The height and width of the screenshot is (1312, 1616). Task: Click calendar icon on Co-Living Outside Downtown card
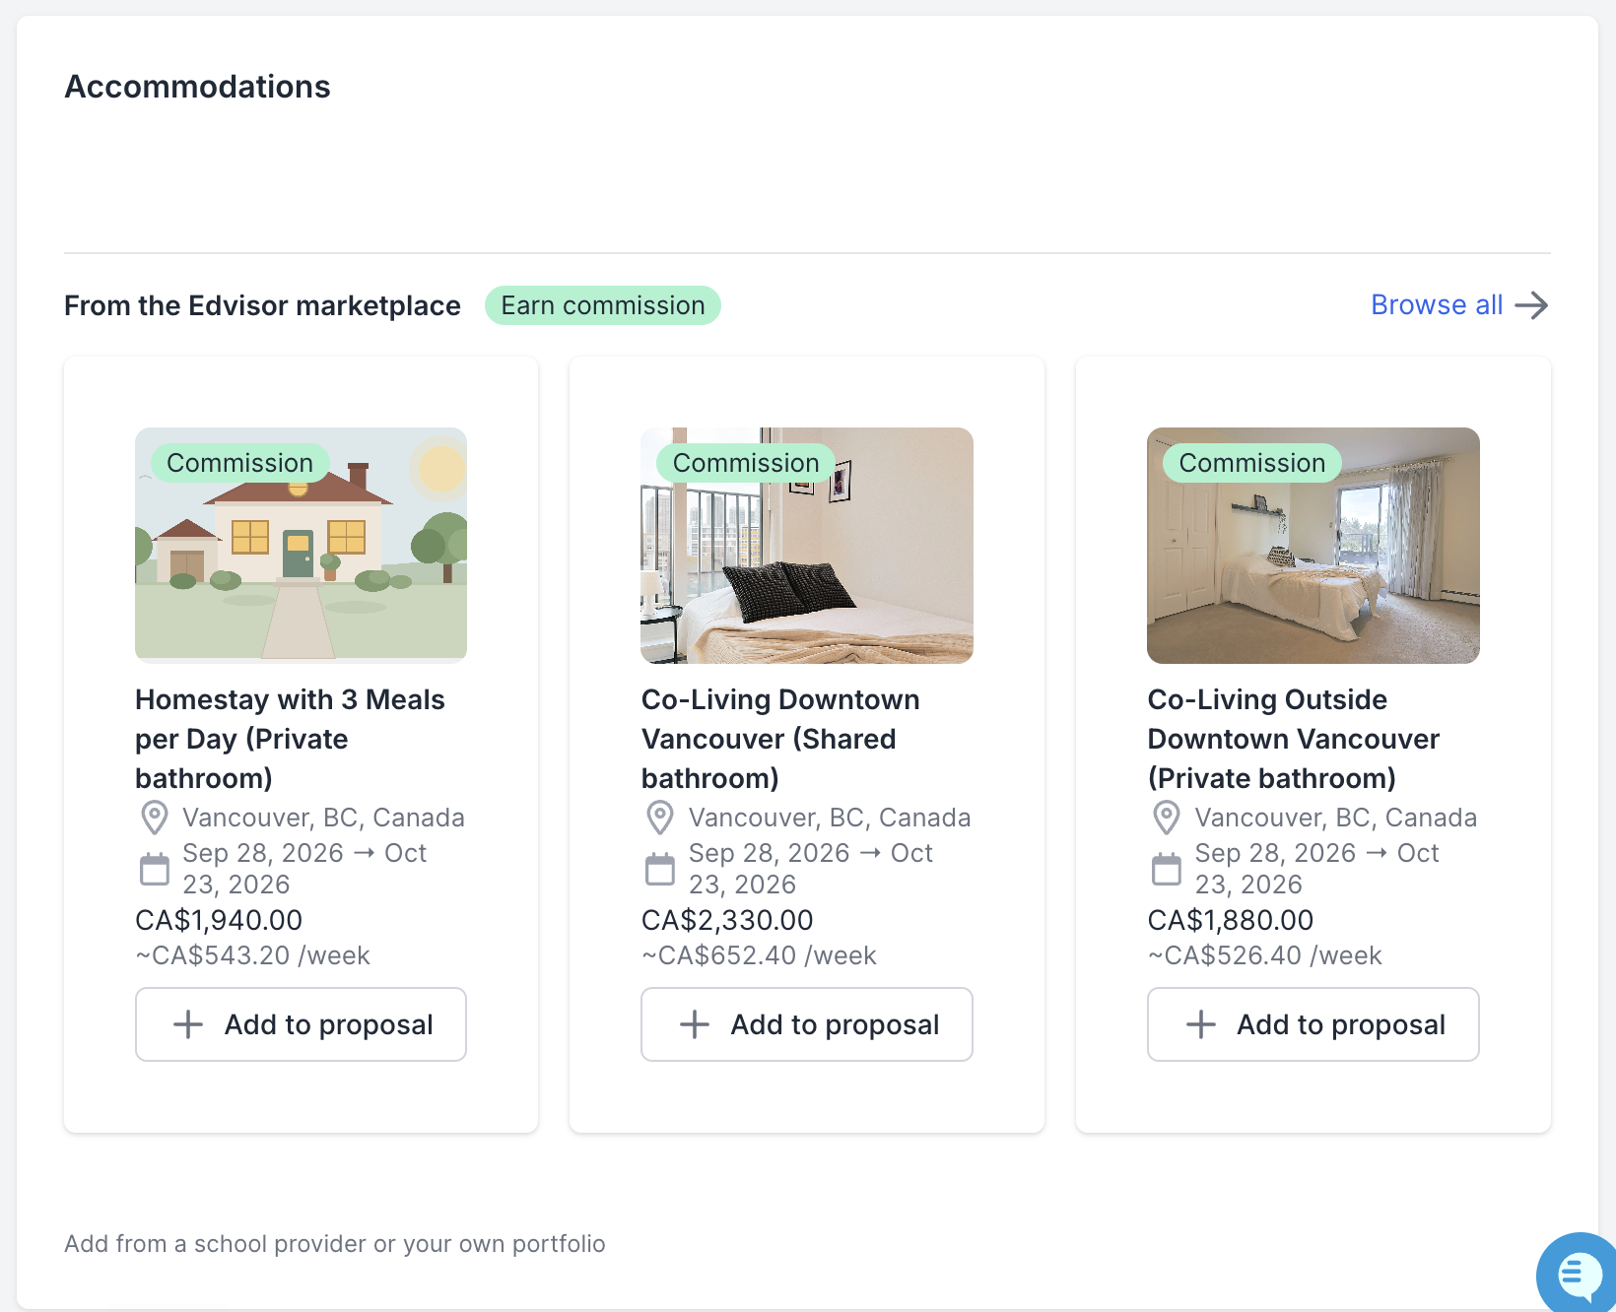click(x=1167, y=869)
